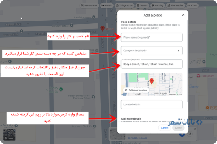Click the chevron arrow in Category field

(x=178, y=51)
